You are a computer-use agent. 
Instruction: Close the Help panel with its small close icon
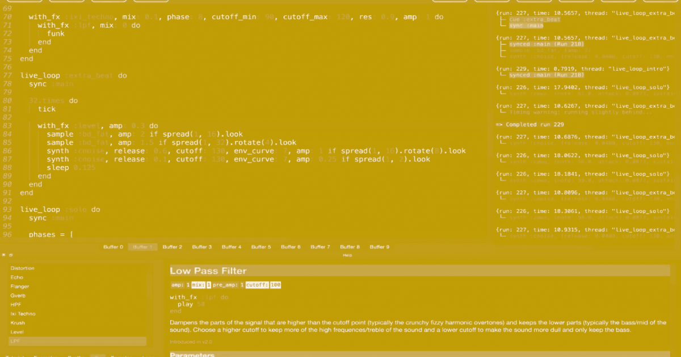tap(5, 256)
